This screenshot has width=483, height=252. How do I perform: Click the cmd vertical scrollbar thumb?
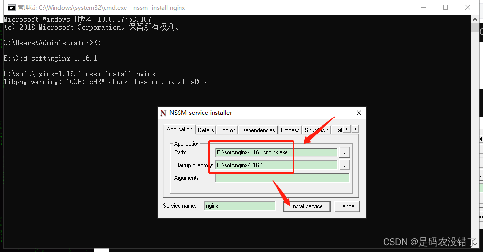point(475,27)
